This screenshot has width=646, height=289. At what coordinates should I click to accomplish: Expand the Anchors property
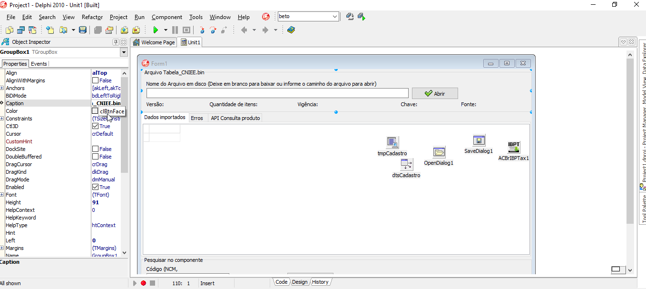click(x=2, y=88)
